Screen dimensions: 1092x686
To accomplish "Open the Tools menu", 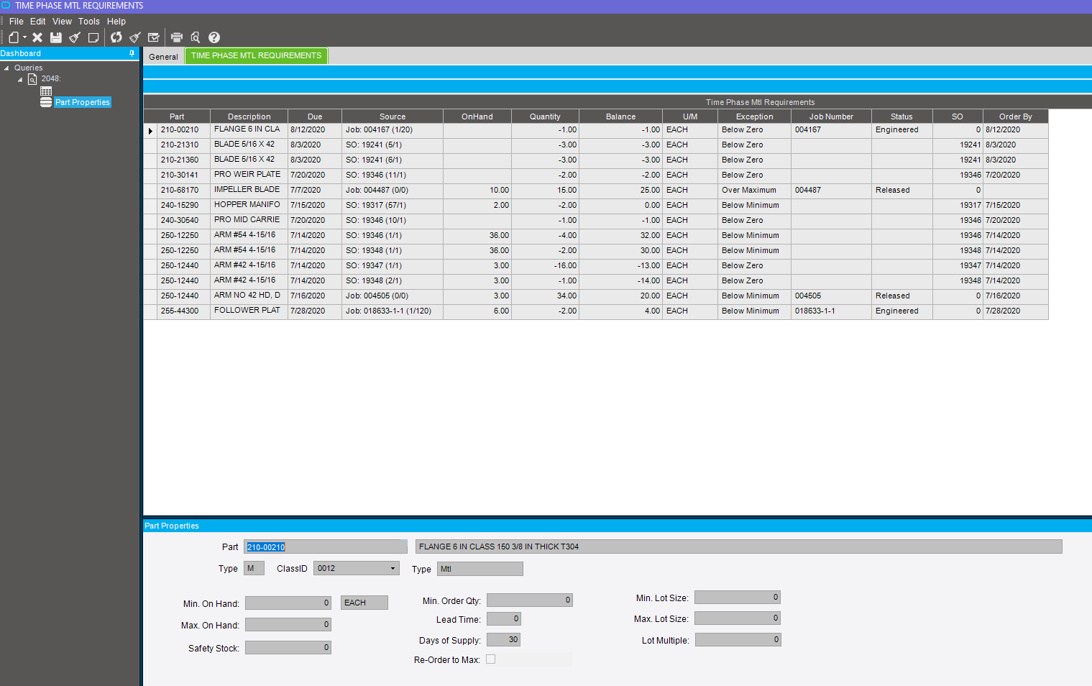I will [x=89, y=22].
